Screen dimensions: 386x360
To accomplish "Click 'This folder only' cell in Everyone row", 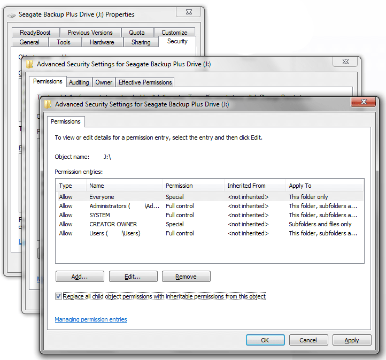I will point(308,197).
